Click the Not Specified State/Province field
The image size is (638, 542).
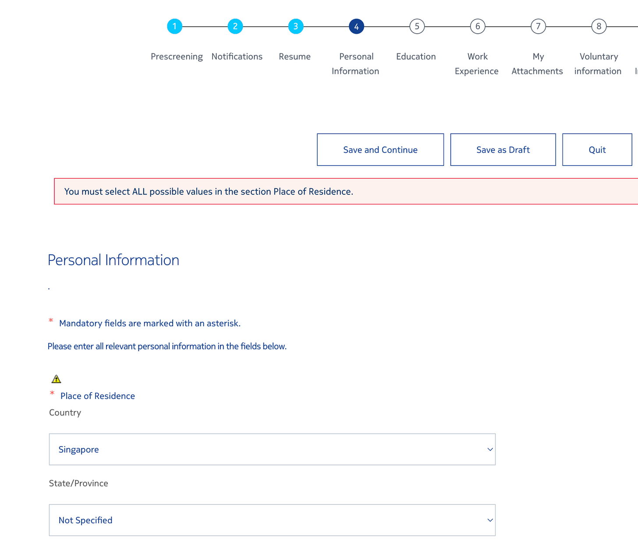coord(272,520)
